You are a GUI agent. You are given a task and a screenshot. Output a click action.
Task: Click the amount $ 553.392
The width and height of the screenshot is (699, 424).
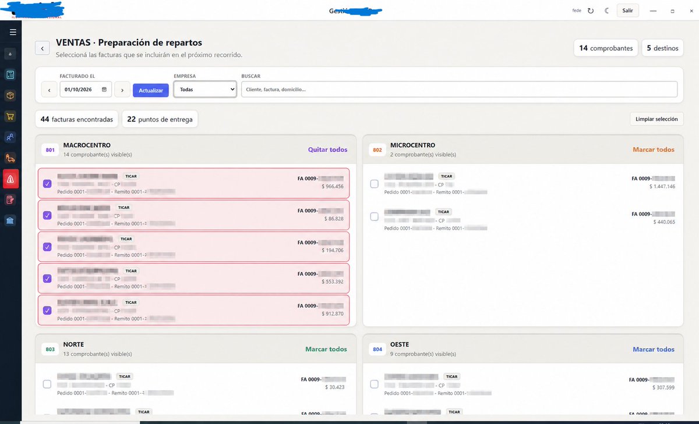(x=332, y=282)
